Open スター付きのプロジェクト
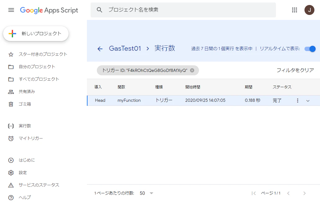The width and height of the screenshot is (320, 202). point(43,54)
